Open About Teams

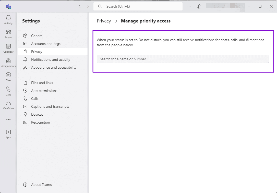(41, 185)
